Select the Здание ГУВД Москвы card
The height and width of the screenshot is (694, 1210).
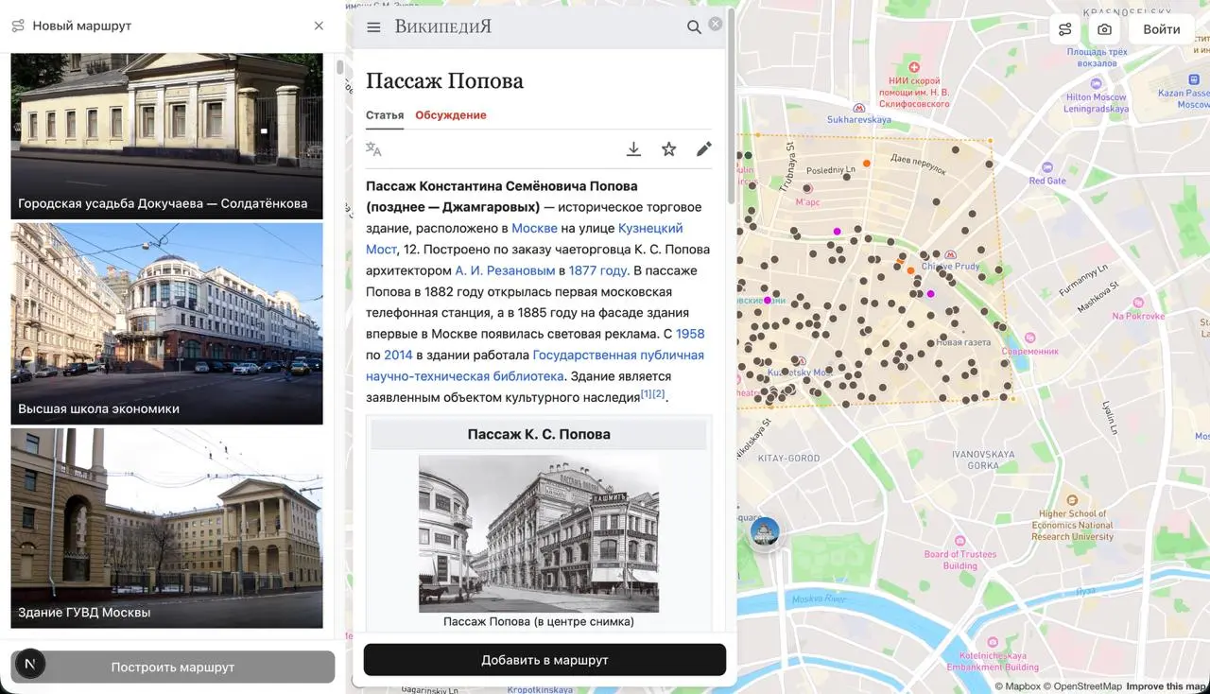click(166, 529)
